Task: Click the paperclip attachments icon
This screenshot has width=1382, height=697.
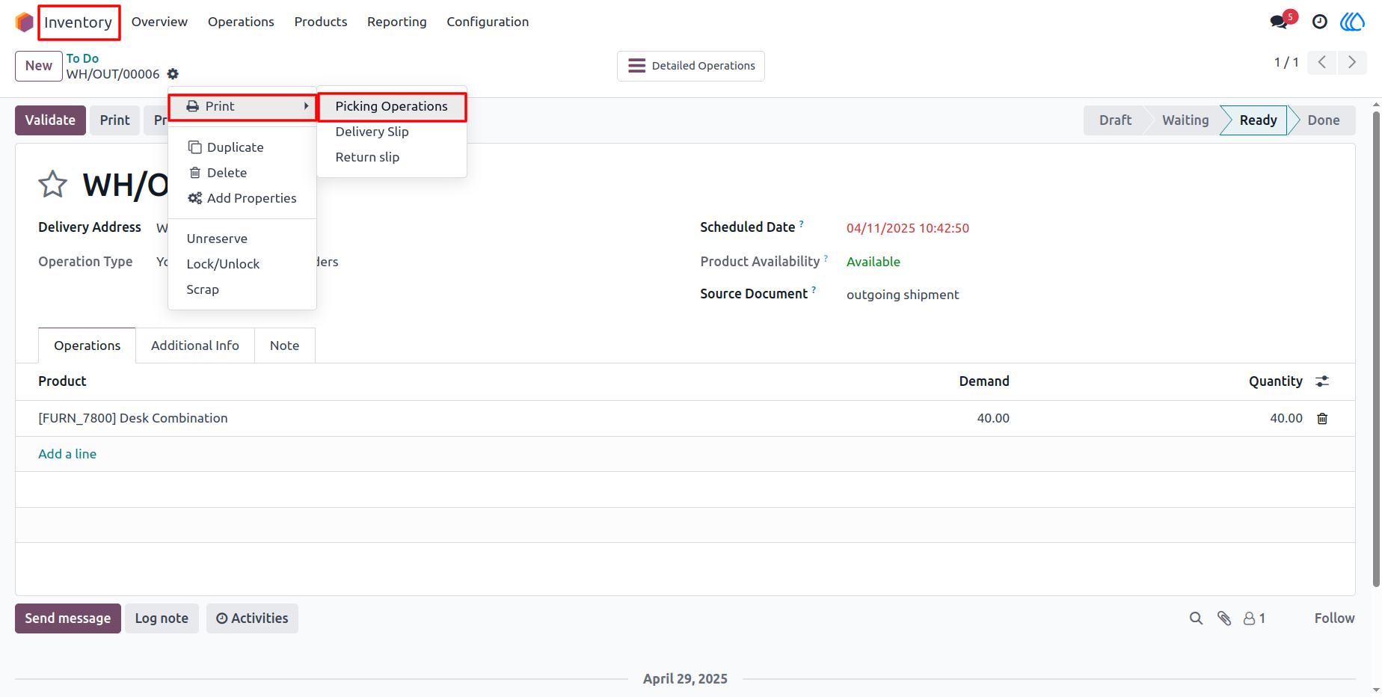Action: click(x=1224, y=618)
